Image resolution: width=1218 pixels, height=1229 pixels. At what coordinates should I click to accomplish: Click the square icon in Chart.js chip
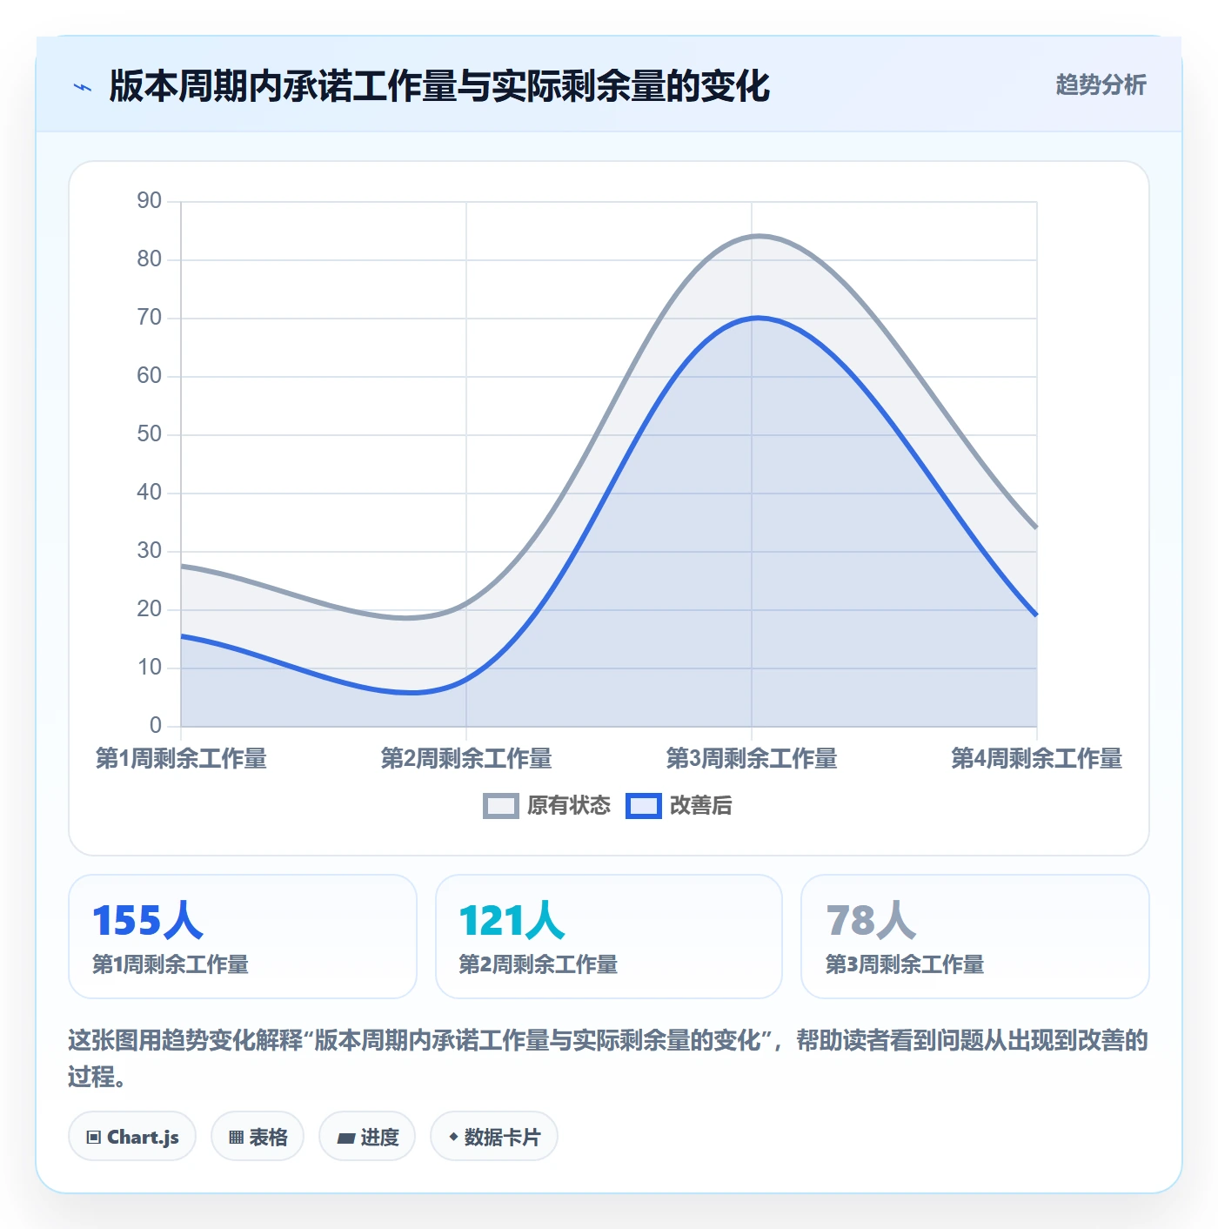(x=94, y=1137)
